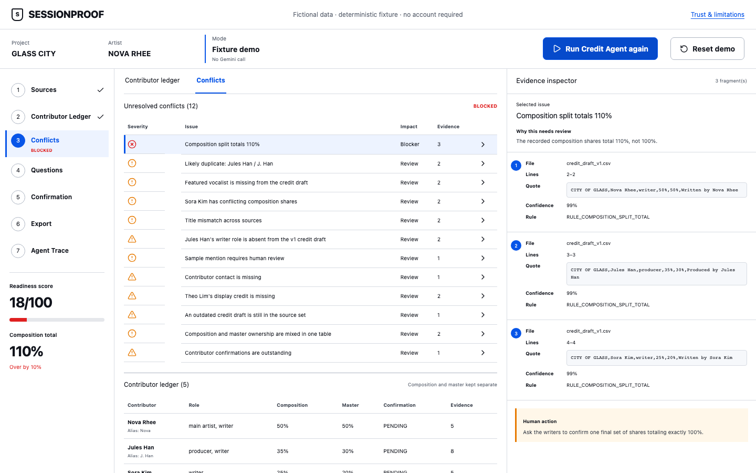The image size is (756, 473).
Task: Click the '3 fragment(s)' label in inspector
Action: point(731,81)
